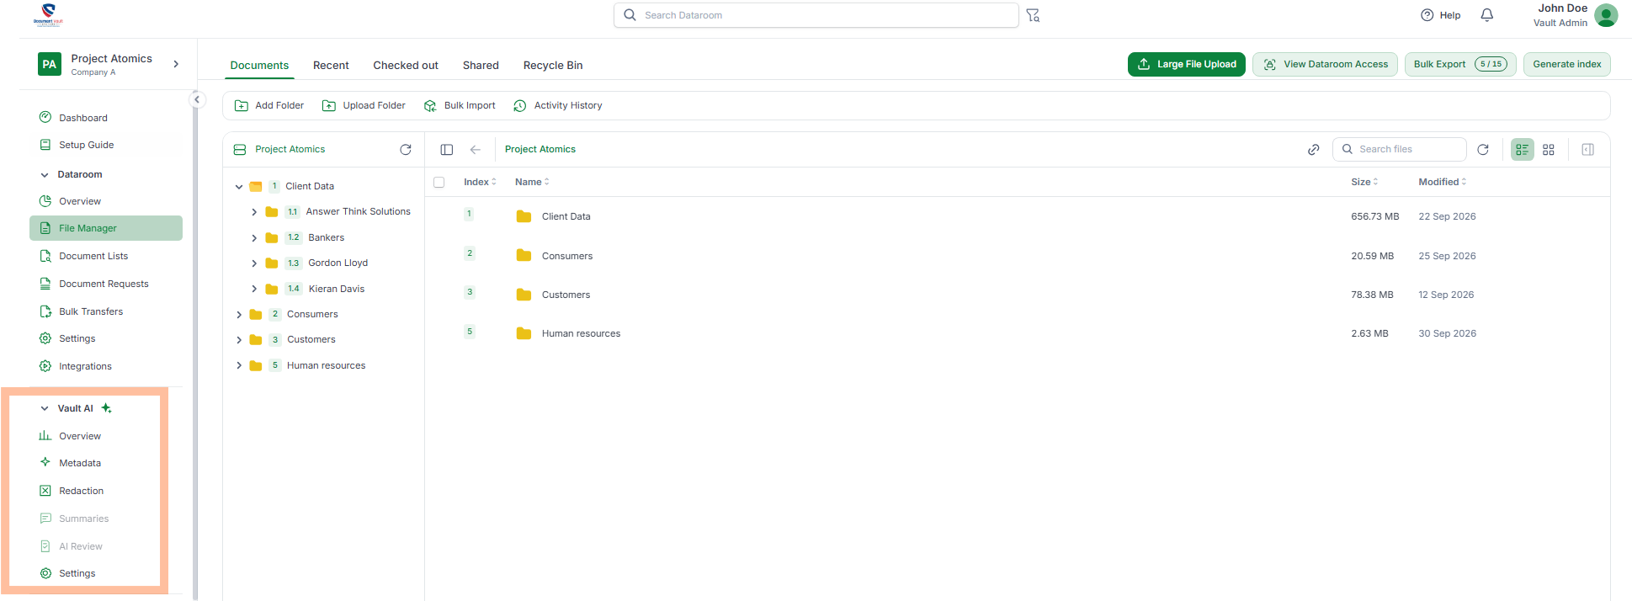Click the Search files field
Viewport: 1632px width, 601px height.
pyautogui.click(x=1400, y=149)
